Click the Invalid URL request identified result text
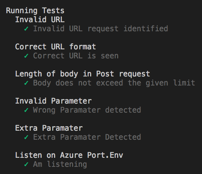Viewport: 202px width, 174px height. coord(101,29)
